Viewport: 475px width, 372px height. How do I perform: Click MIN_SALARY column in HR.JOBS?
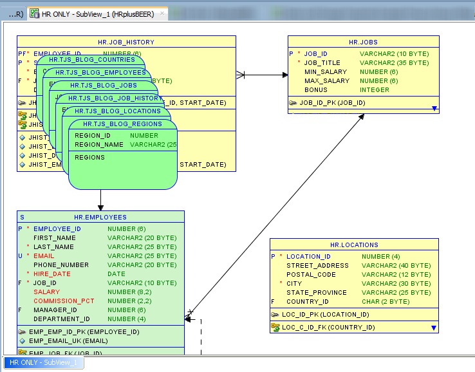coord(326,72)
